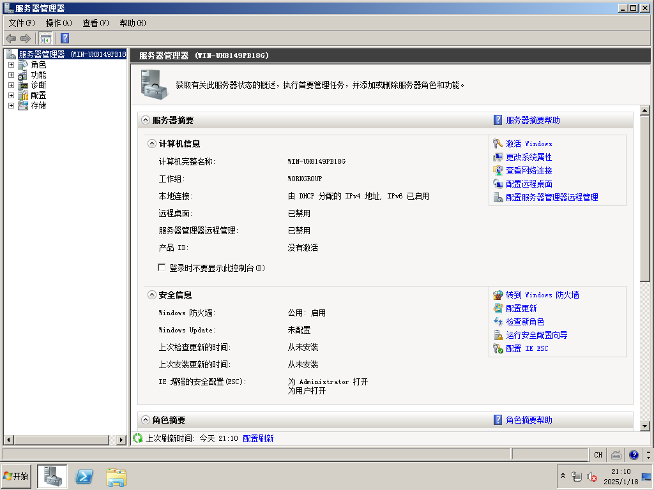Check 登录时不要显示此控制台 checkbox

[x=162, y=267]
